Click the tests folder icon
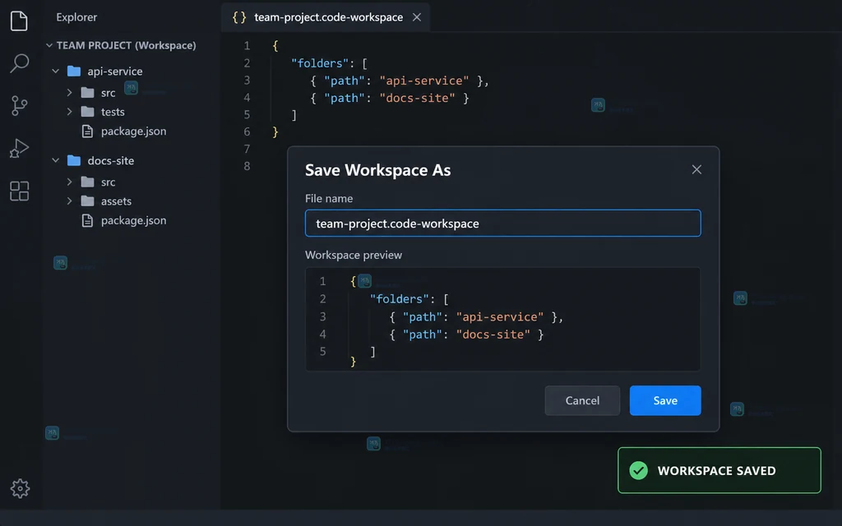This screenshot has width=842, height=526. point(87,112)
